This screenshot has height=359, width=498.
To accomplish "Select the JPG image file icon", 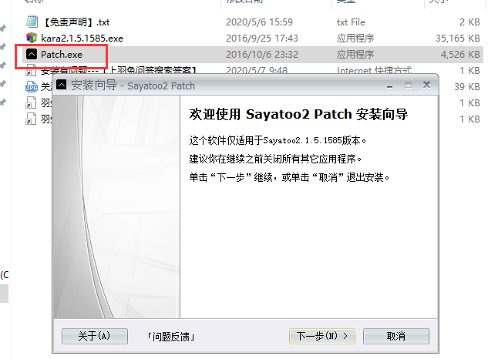I will [x=32, y=86].
